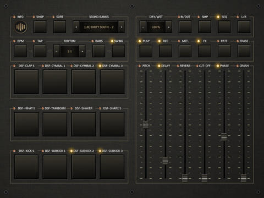
Task: Switch to the SMP mode
Action: pyautogui.click(x=205, y=27)
